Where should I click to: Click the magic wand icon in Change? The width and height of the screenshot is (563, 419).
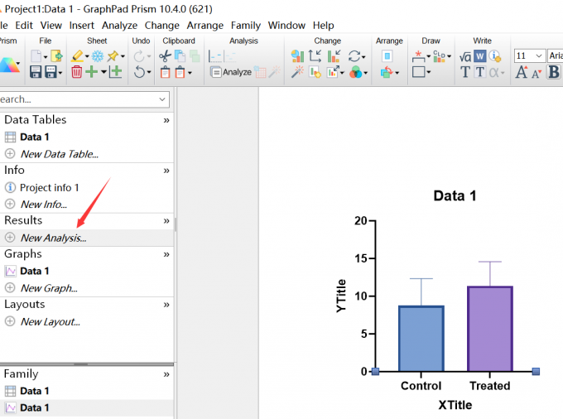(296, 73)
